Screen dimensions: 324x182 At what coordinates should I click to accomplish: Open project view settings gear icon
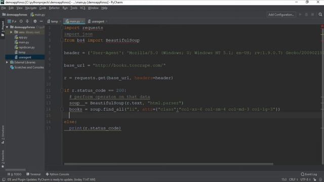coord(35,21)
